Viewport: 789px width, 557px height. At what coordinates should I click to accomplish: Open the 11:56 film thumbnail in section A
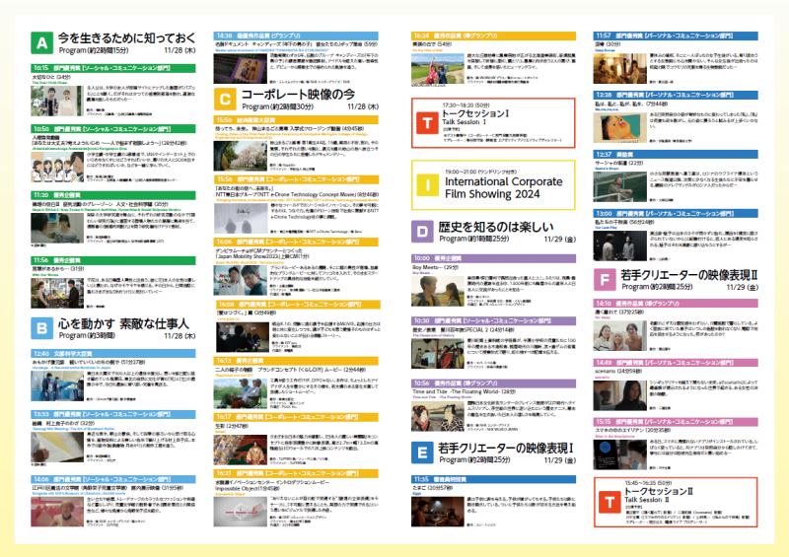[57, 294]
